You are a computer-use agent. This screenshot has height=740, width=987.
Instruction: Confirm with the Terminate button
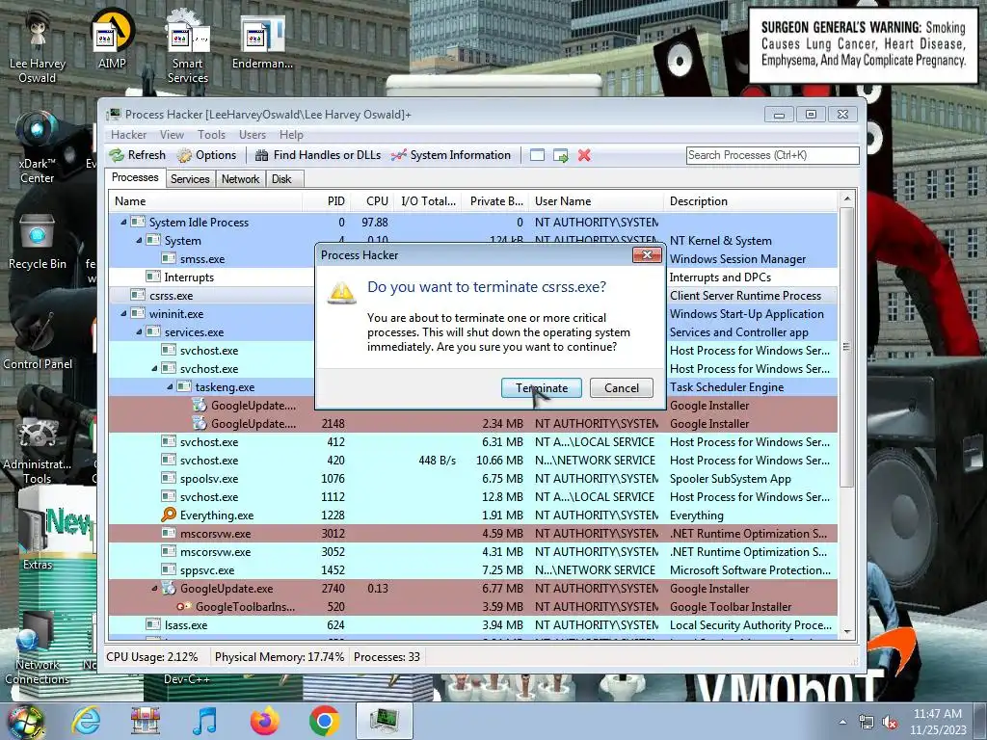tap(542, 387)
